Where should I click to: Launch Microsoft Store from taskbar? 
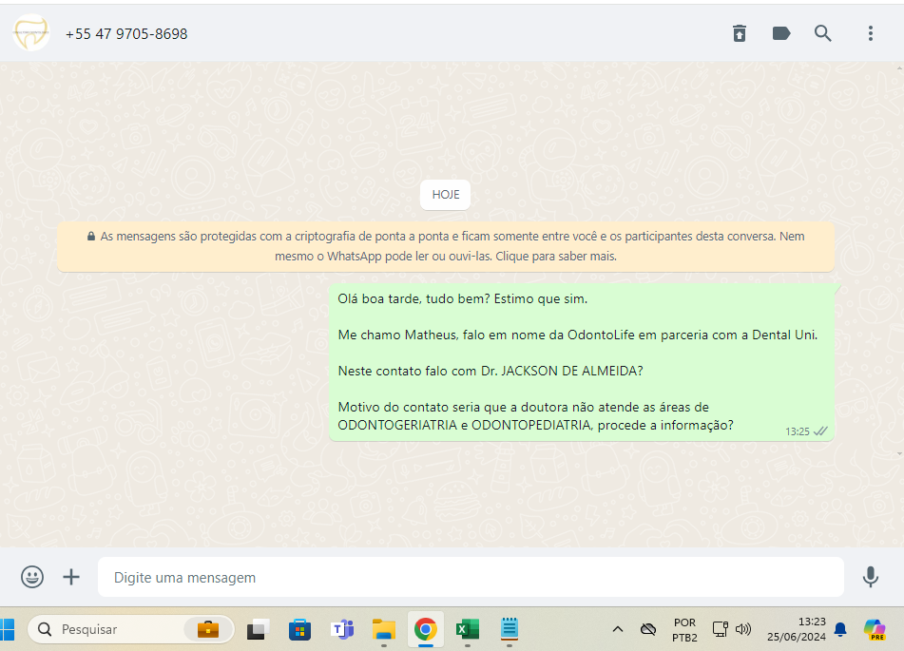299,629
